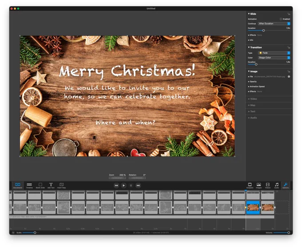Click the gear icon next to image File
The height and width of the screenshot is (247, 302).
pyautogui.click(x=289, y=77)
